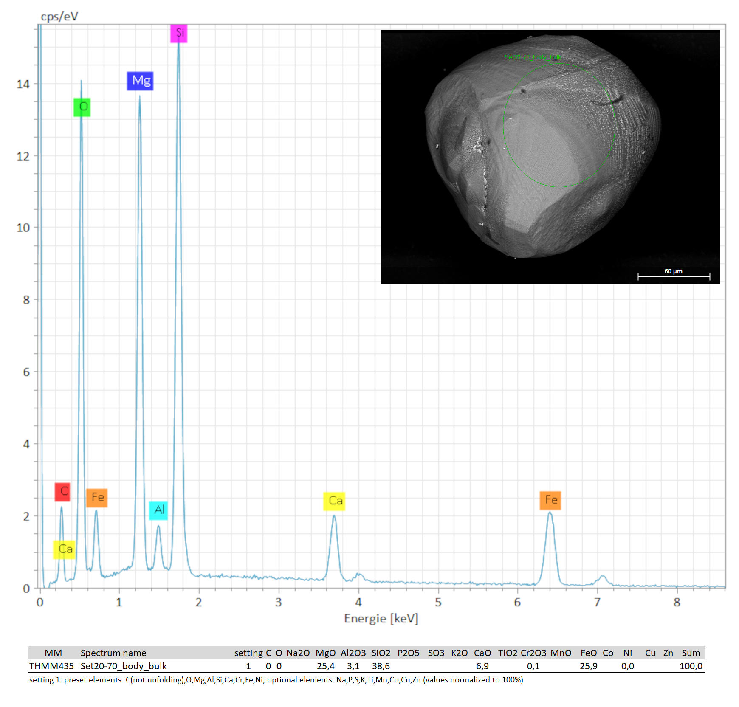The image size is (739, 707).
Task: Open the SEM particle image inset
Action: click(550, 157)
